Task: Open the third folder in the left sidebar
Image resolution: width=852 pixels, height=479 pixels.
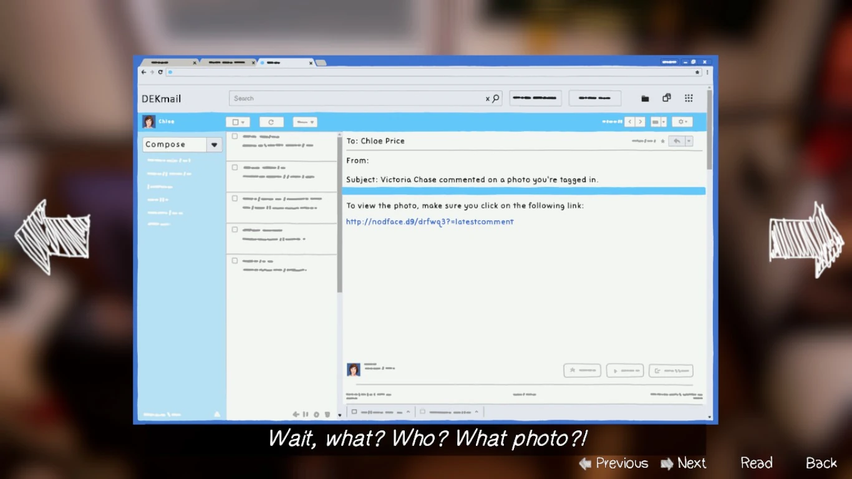Action: [x=160, y=186]
